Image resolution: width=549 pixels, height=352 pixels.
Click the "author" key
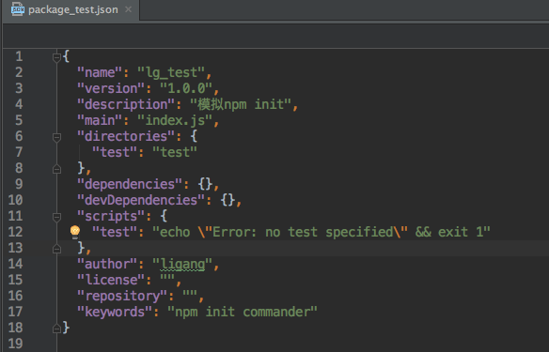point(107,264)
